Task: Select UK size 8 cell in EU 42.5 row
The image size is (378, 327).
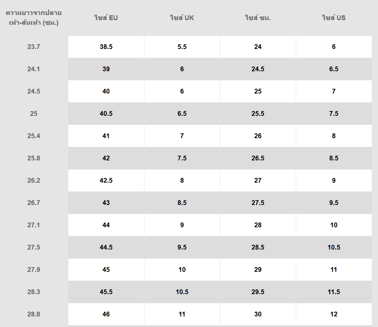Action: [182, 180]
